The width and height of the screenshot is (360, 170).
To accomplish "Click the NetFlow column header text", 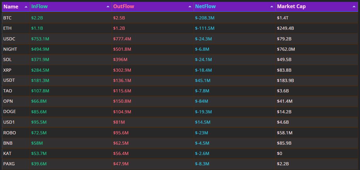I will click(205, 6).
